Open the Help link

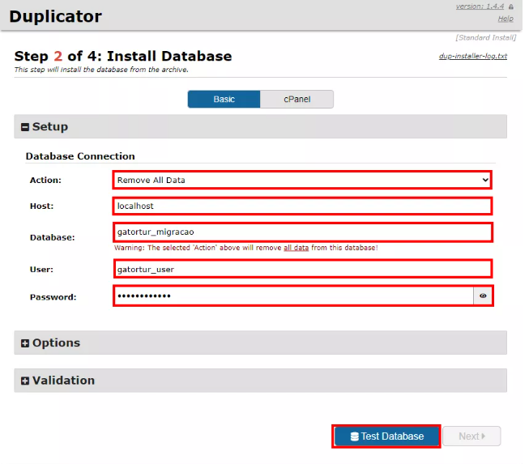coord(505,19)
